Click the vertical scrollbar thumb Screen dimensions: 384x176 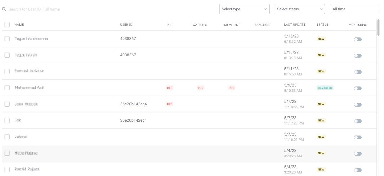378,28
